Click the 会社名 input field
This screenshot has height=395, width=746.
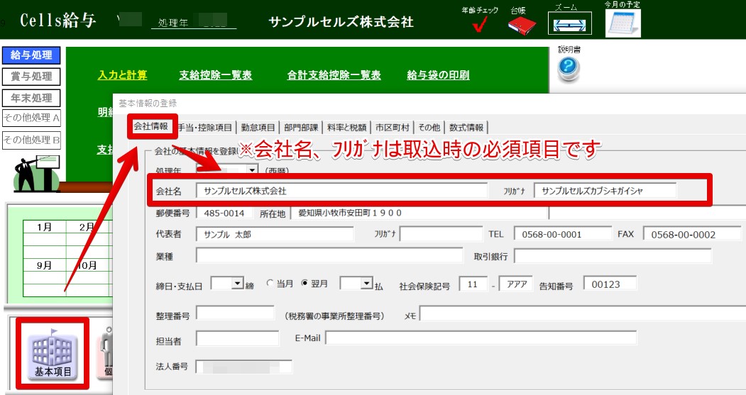[341, 191]
